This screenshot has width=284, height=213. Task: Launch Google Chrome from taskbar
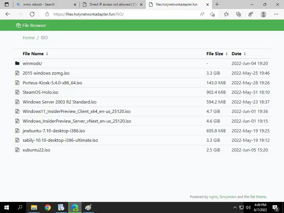point(48,207)
